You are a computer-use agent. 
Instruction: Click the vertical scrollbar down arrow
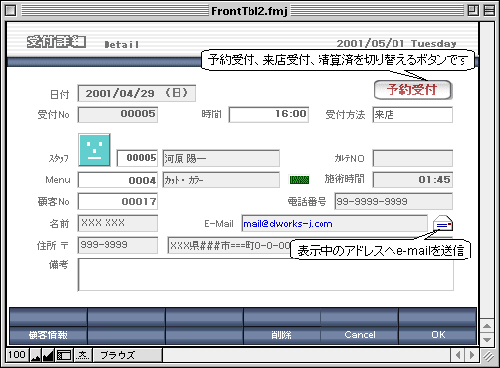click(x=487, y=340)
